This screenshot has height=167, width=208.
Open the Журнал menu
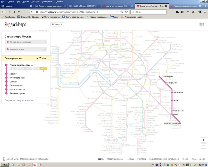click(26, 2)
